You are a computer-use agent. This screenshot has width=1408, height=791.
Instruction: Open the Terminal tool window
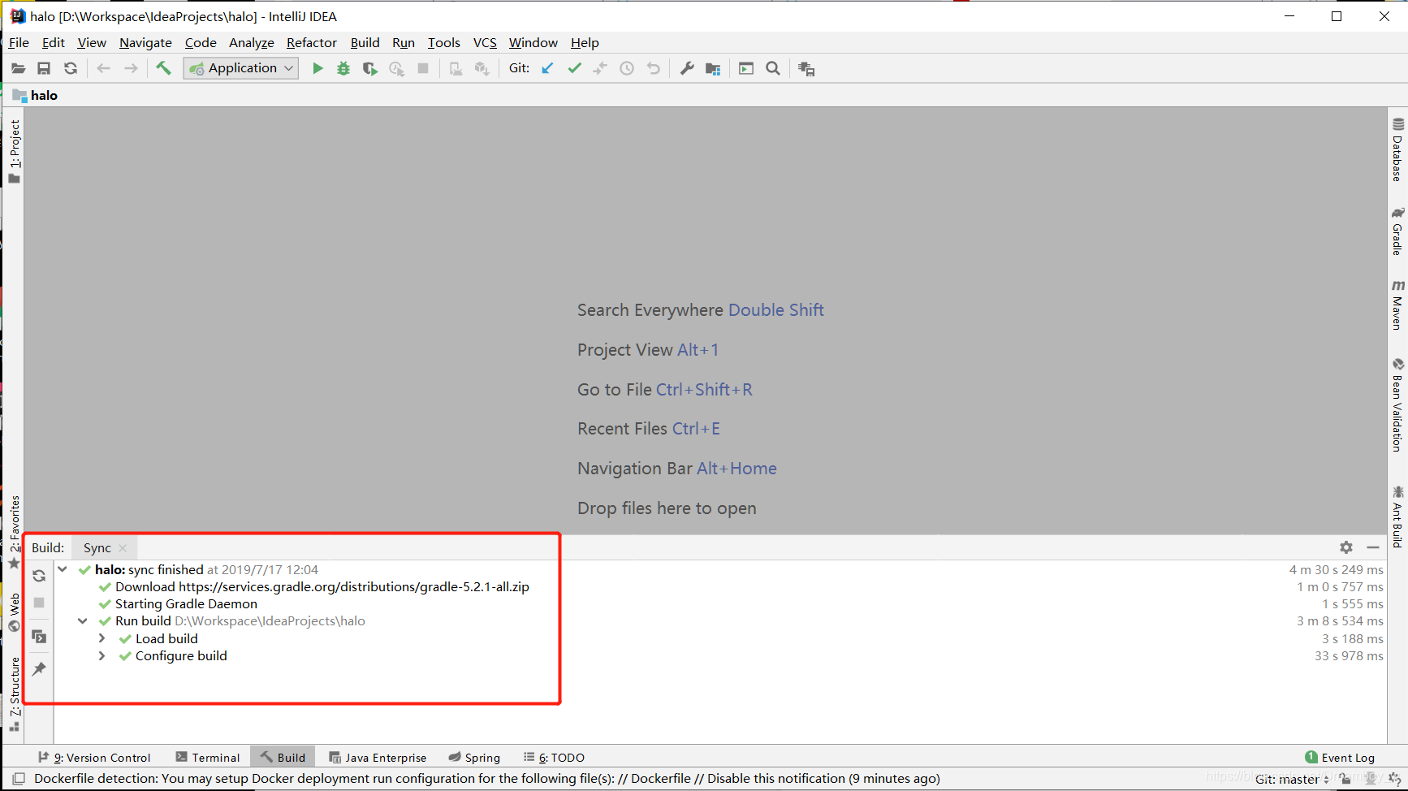pyautogui.click(x=208, y=758)
